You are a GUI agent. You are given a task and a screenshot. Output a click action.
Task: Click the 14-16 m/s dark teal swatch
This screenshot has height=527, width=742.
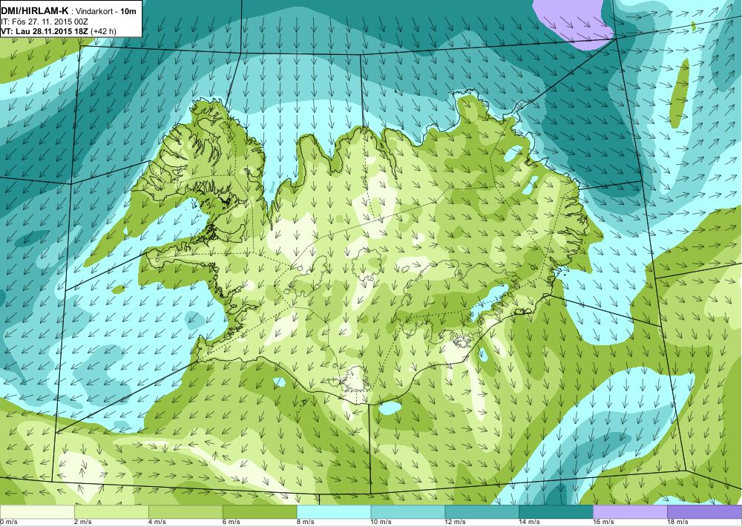coord(556,512)
